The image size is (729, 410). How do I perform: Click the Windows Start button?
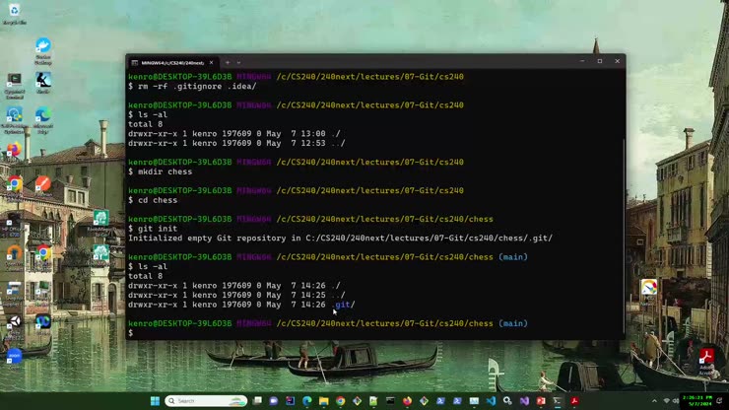coord(156,401)
